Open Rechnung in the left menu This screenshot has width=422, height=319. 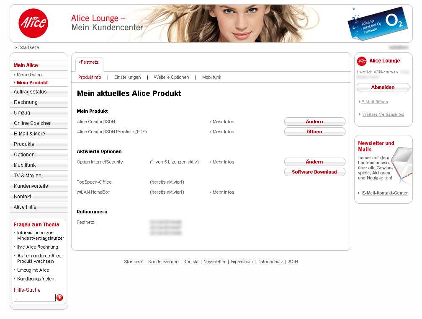point(26,102)
